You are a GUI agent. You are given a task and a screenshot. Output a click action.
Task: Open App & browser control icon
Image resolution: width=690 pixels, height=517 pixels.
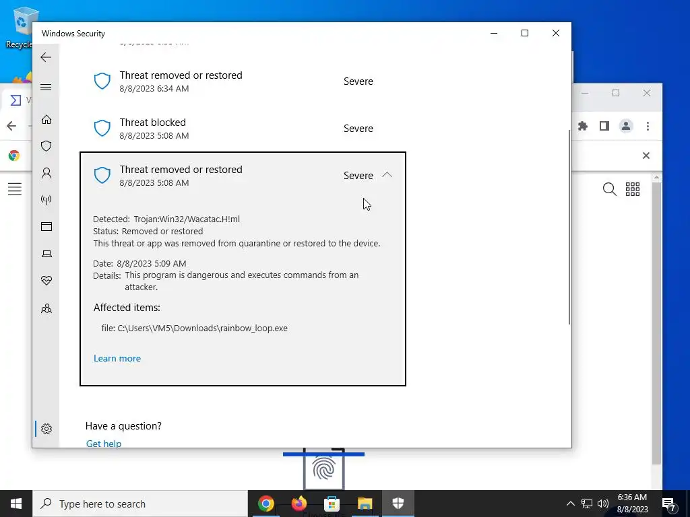(x=46, y=226)
